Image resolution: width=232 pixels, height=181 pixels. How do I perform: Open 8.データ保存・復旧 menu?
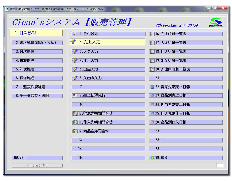coord(37,96)
